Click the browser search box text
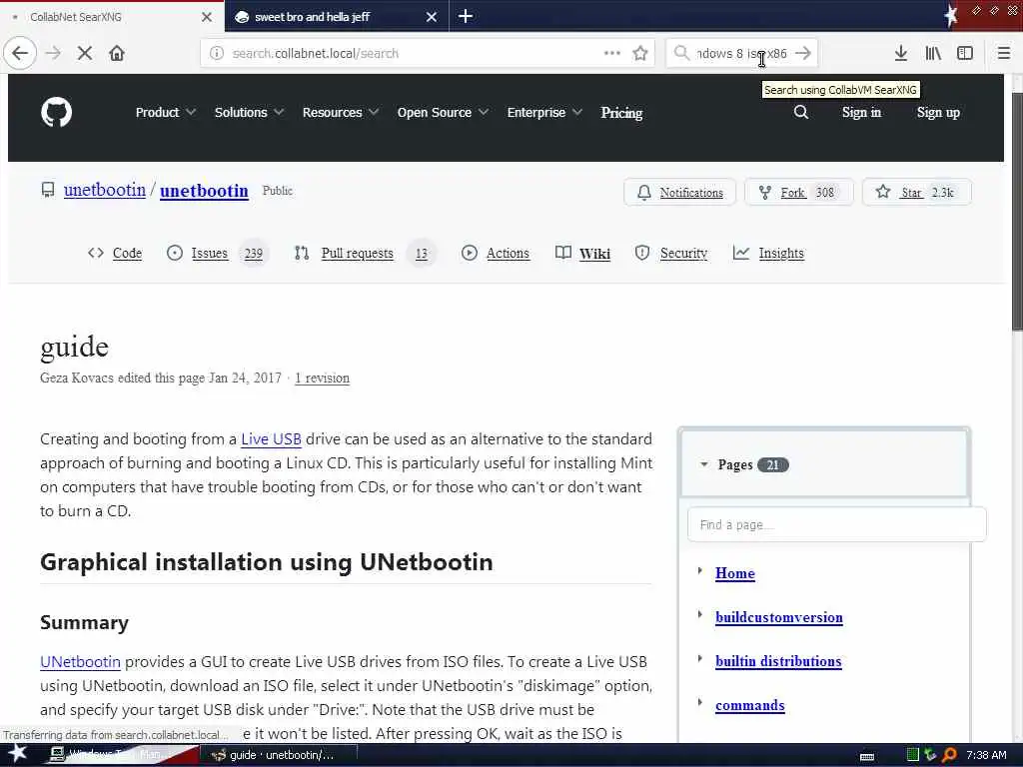Image resolution: width=1023 pixels, height=767 pixels. [x=741, y=53]
